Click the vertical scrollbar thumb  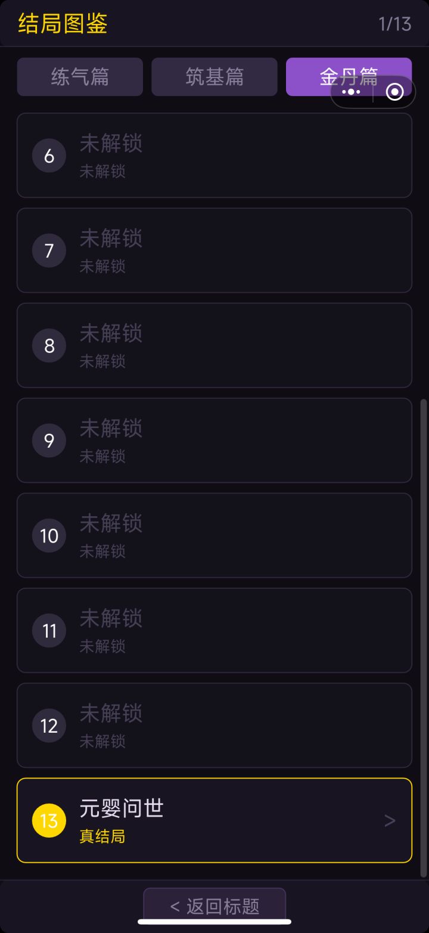(424, 638)
